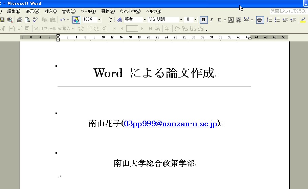Screen dimensions: 308x189
Task: Click the View Merged Data «ABC» icon
Action: pos(81,29)
